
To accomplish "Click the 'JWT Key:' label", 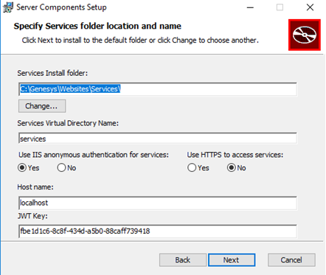I will click(x=32, y=216).
